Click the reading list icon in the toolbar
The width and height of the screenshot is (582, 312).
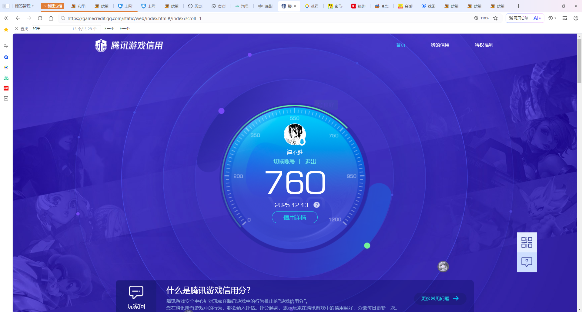pyautogui.click(x=564, y=18)
